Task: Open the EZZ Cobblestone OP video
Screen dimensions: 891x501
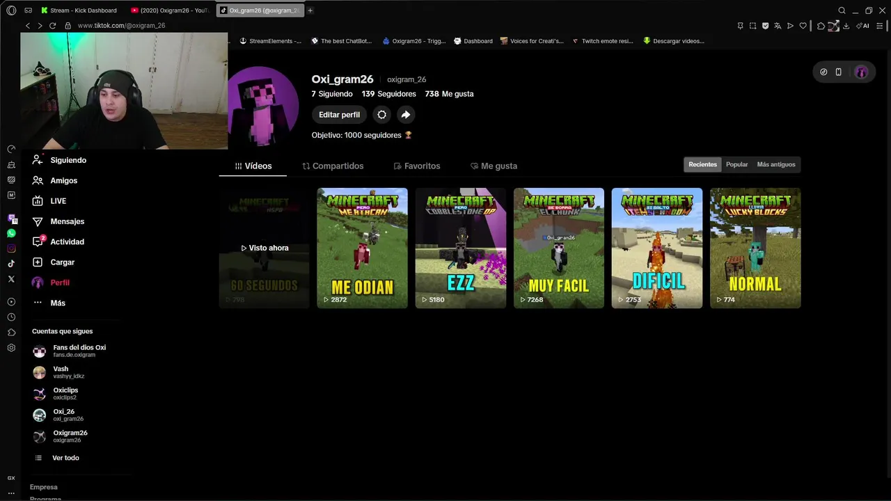Action: (460, 248)
